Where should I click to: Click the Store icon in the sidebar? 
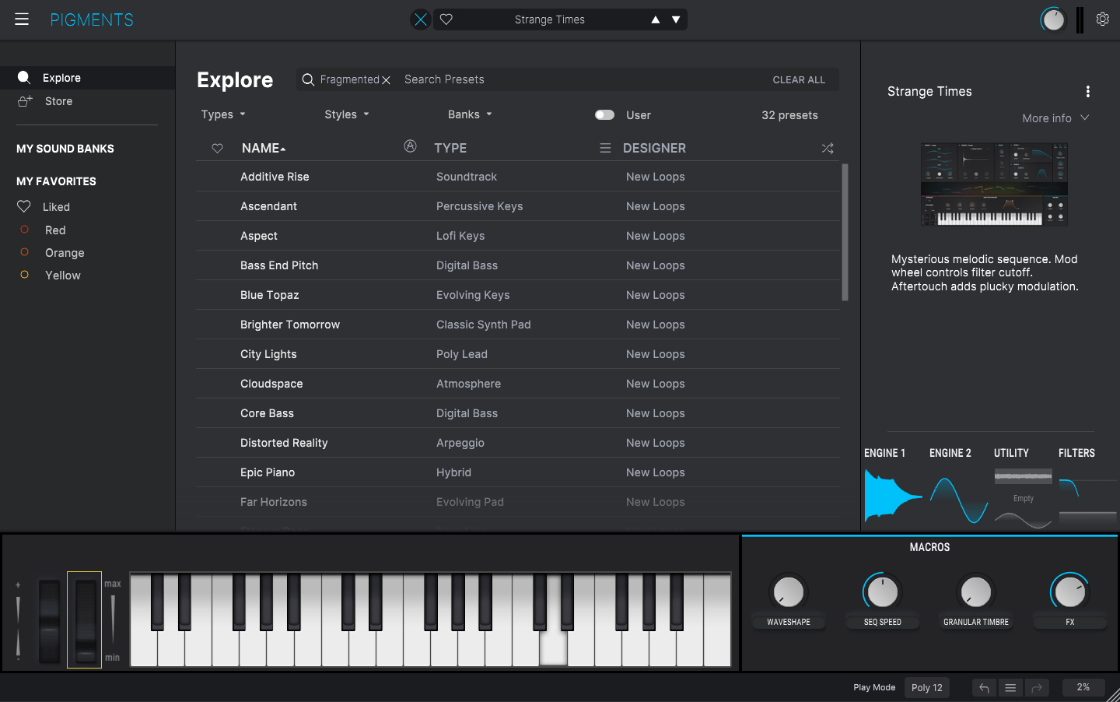click(x=23, y=101)
